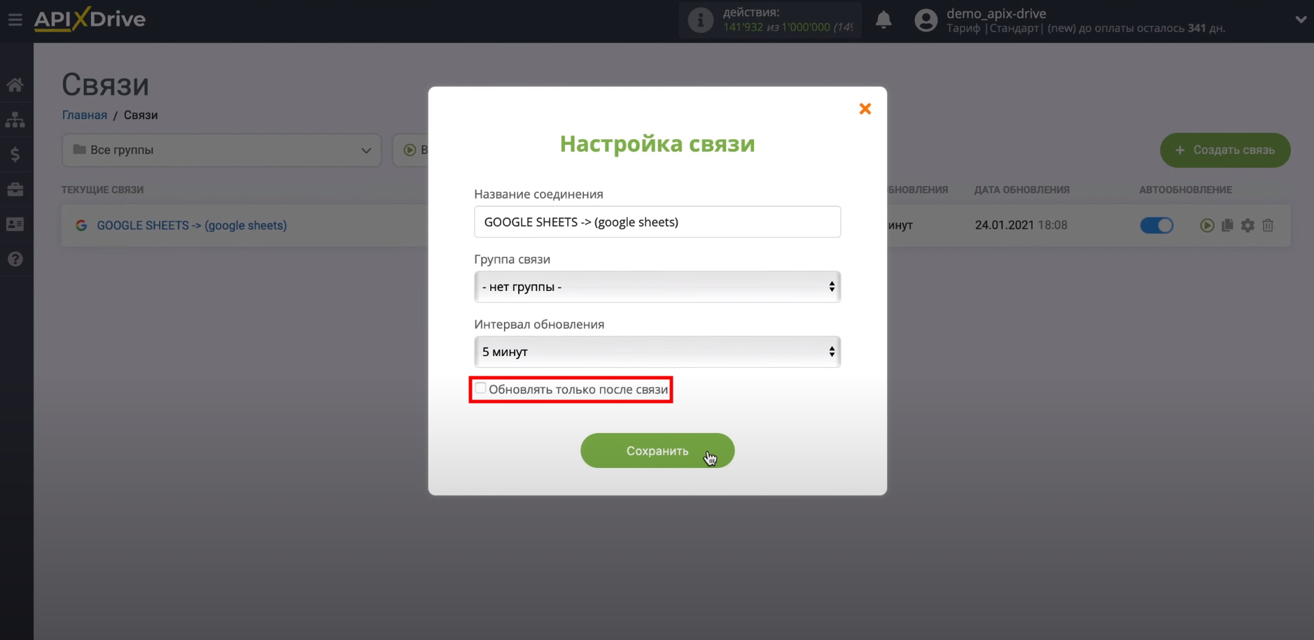Click the Сохранить button
Viewport: 1314px width, 640px height.
[657, 450]
